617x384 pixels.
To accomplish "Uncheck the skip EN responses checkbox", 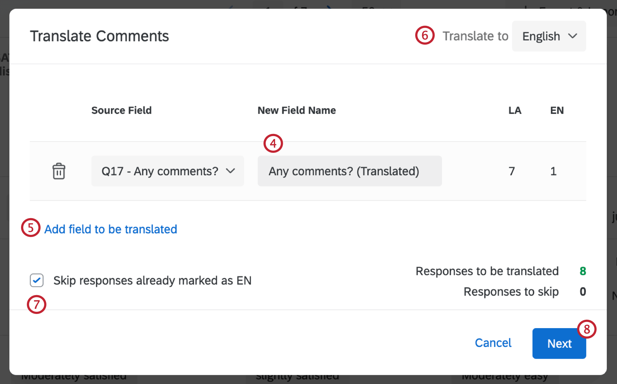I will coord(37,281).
